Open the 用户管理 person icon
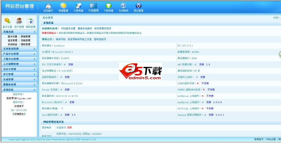This screenshot has width=281, height=143. [19, 21]
